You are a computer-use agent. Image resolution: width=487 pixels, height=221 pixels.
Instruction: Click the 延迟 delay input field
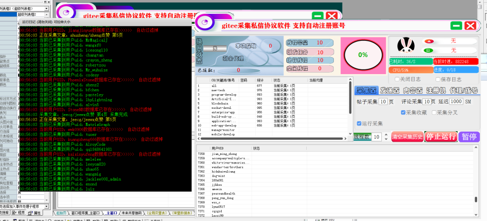tap(457, 102)
